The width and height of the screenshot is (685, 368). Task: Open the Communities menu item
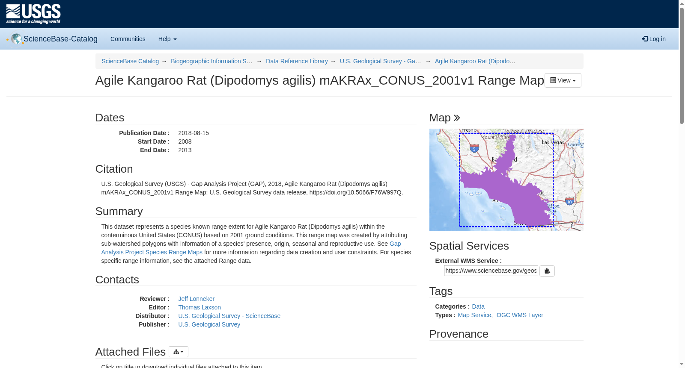pyautogui.click(x=128, y=39)
